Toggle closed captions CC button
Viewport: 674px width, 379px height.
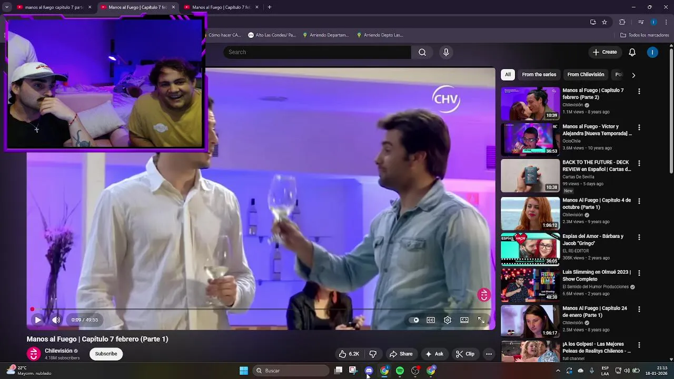click(x=431, y=320)
